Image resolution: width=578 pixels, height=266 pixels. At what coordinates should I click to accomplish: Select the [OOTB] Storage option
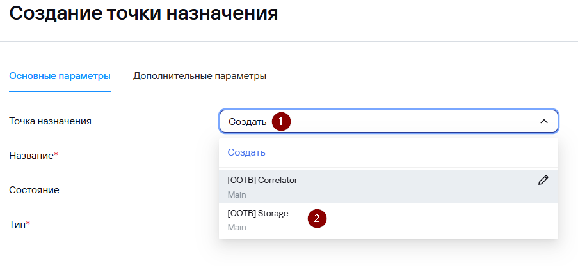tap(258, 214)
